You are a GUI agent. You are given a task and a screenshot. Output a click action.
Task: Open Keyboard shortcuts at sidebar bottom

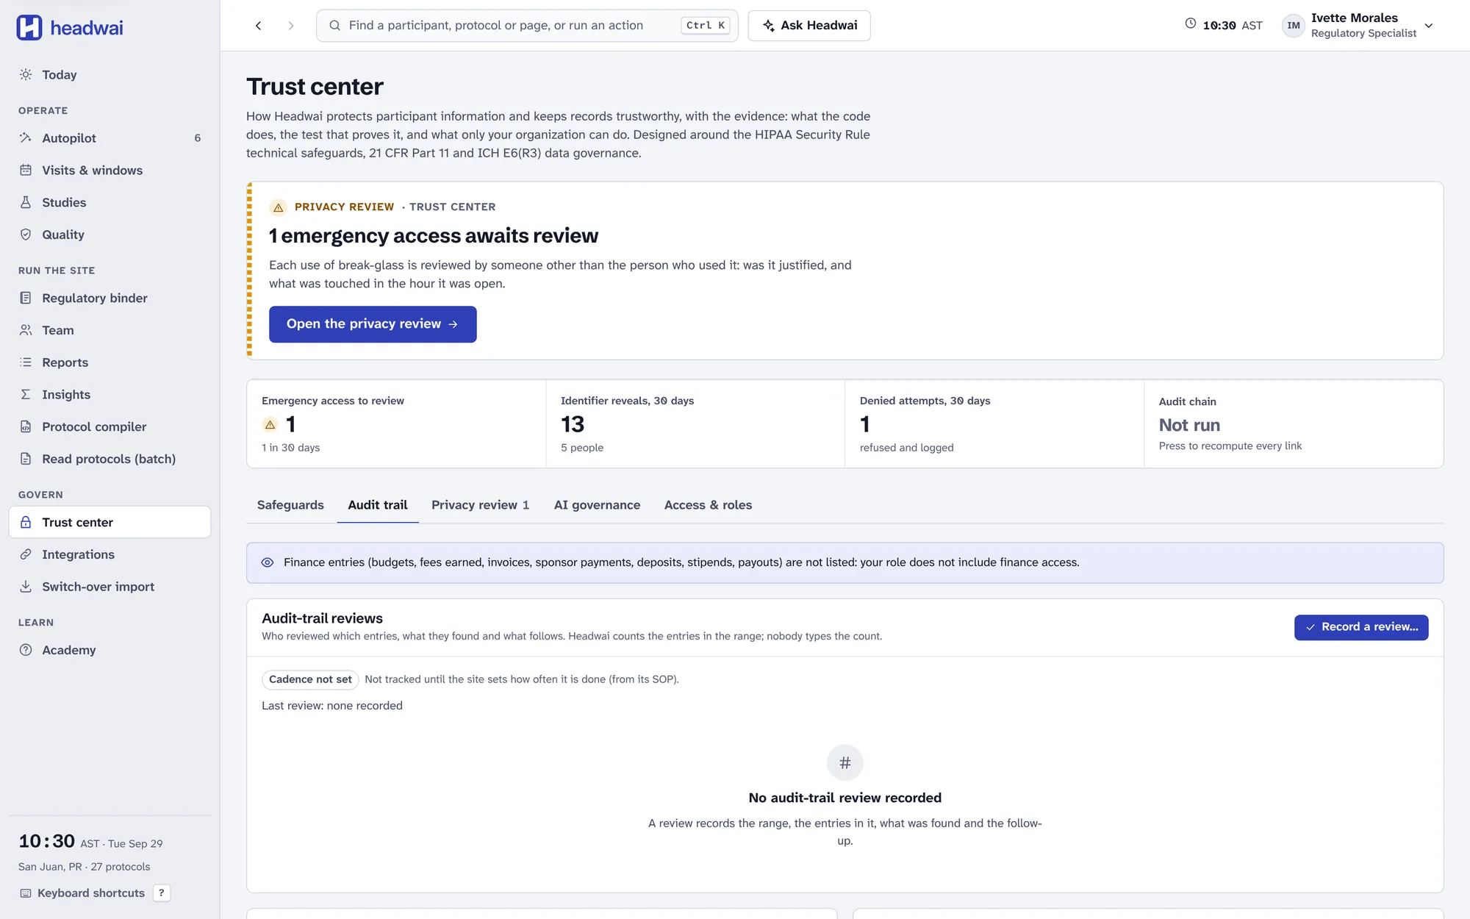pos(91,893)
